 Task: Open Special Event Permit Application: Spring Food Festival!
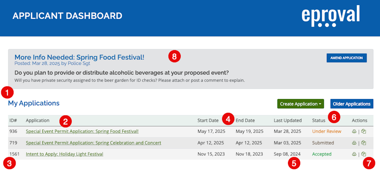(82, 131)
